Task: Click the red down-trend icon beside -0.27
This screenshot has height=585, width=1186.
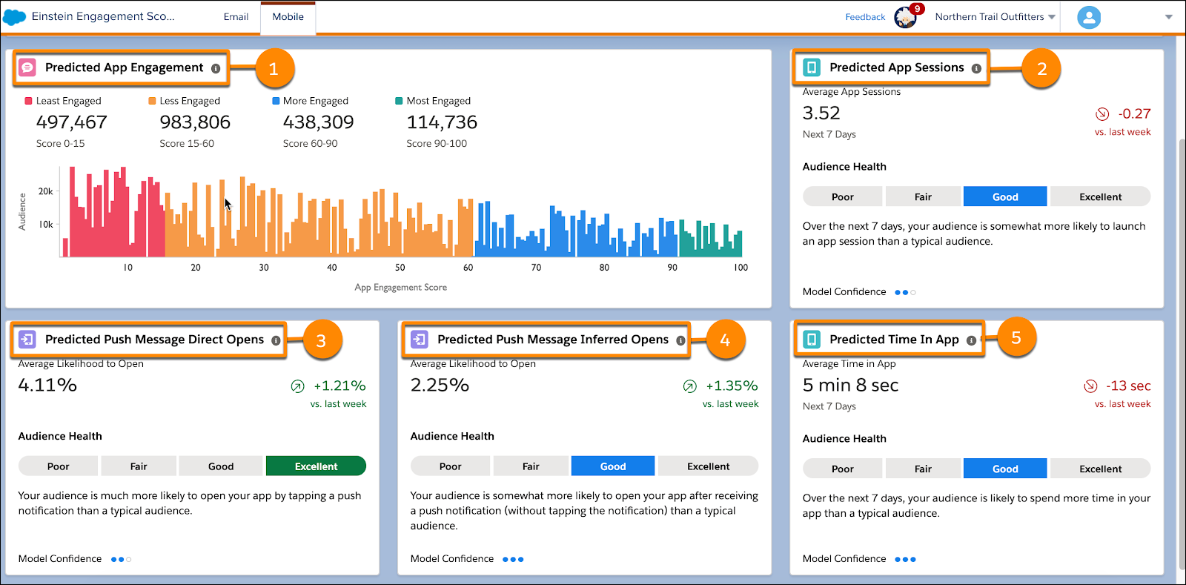Action: click(x=1102, y=113)
